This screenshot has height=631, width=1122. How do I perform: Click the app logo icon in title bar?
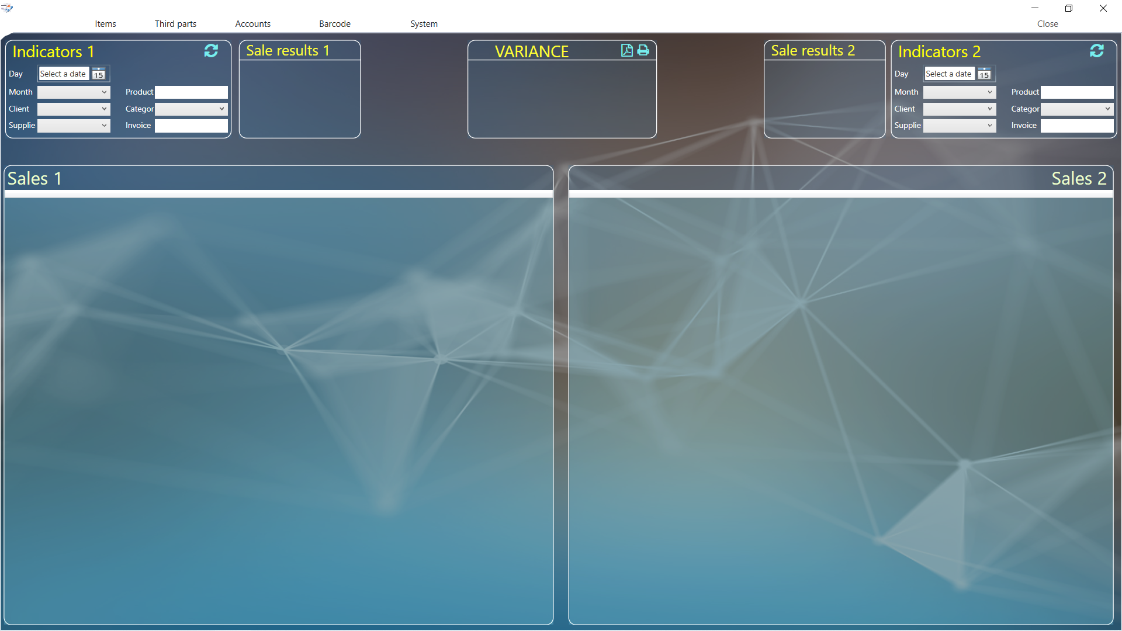coord(7,8)
